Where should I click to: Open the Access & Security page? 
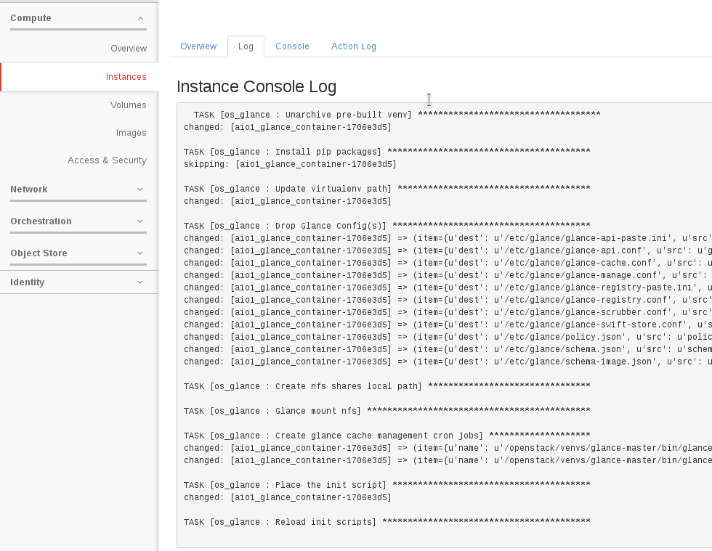click(x=107, y=160)
